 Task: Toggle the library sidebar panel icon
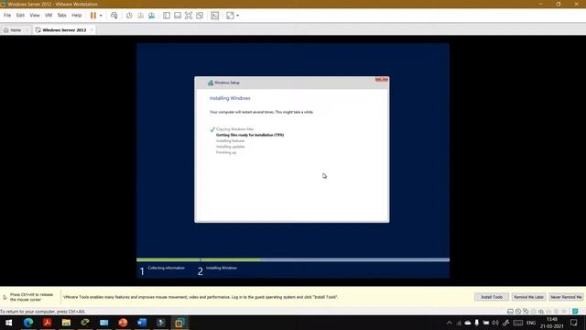167,16
